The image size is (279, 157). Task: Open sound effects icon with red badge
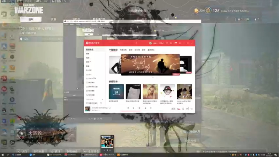pyautogui.click(x=179, y=109)
